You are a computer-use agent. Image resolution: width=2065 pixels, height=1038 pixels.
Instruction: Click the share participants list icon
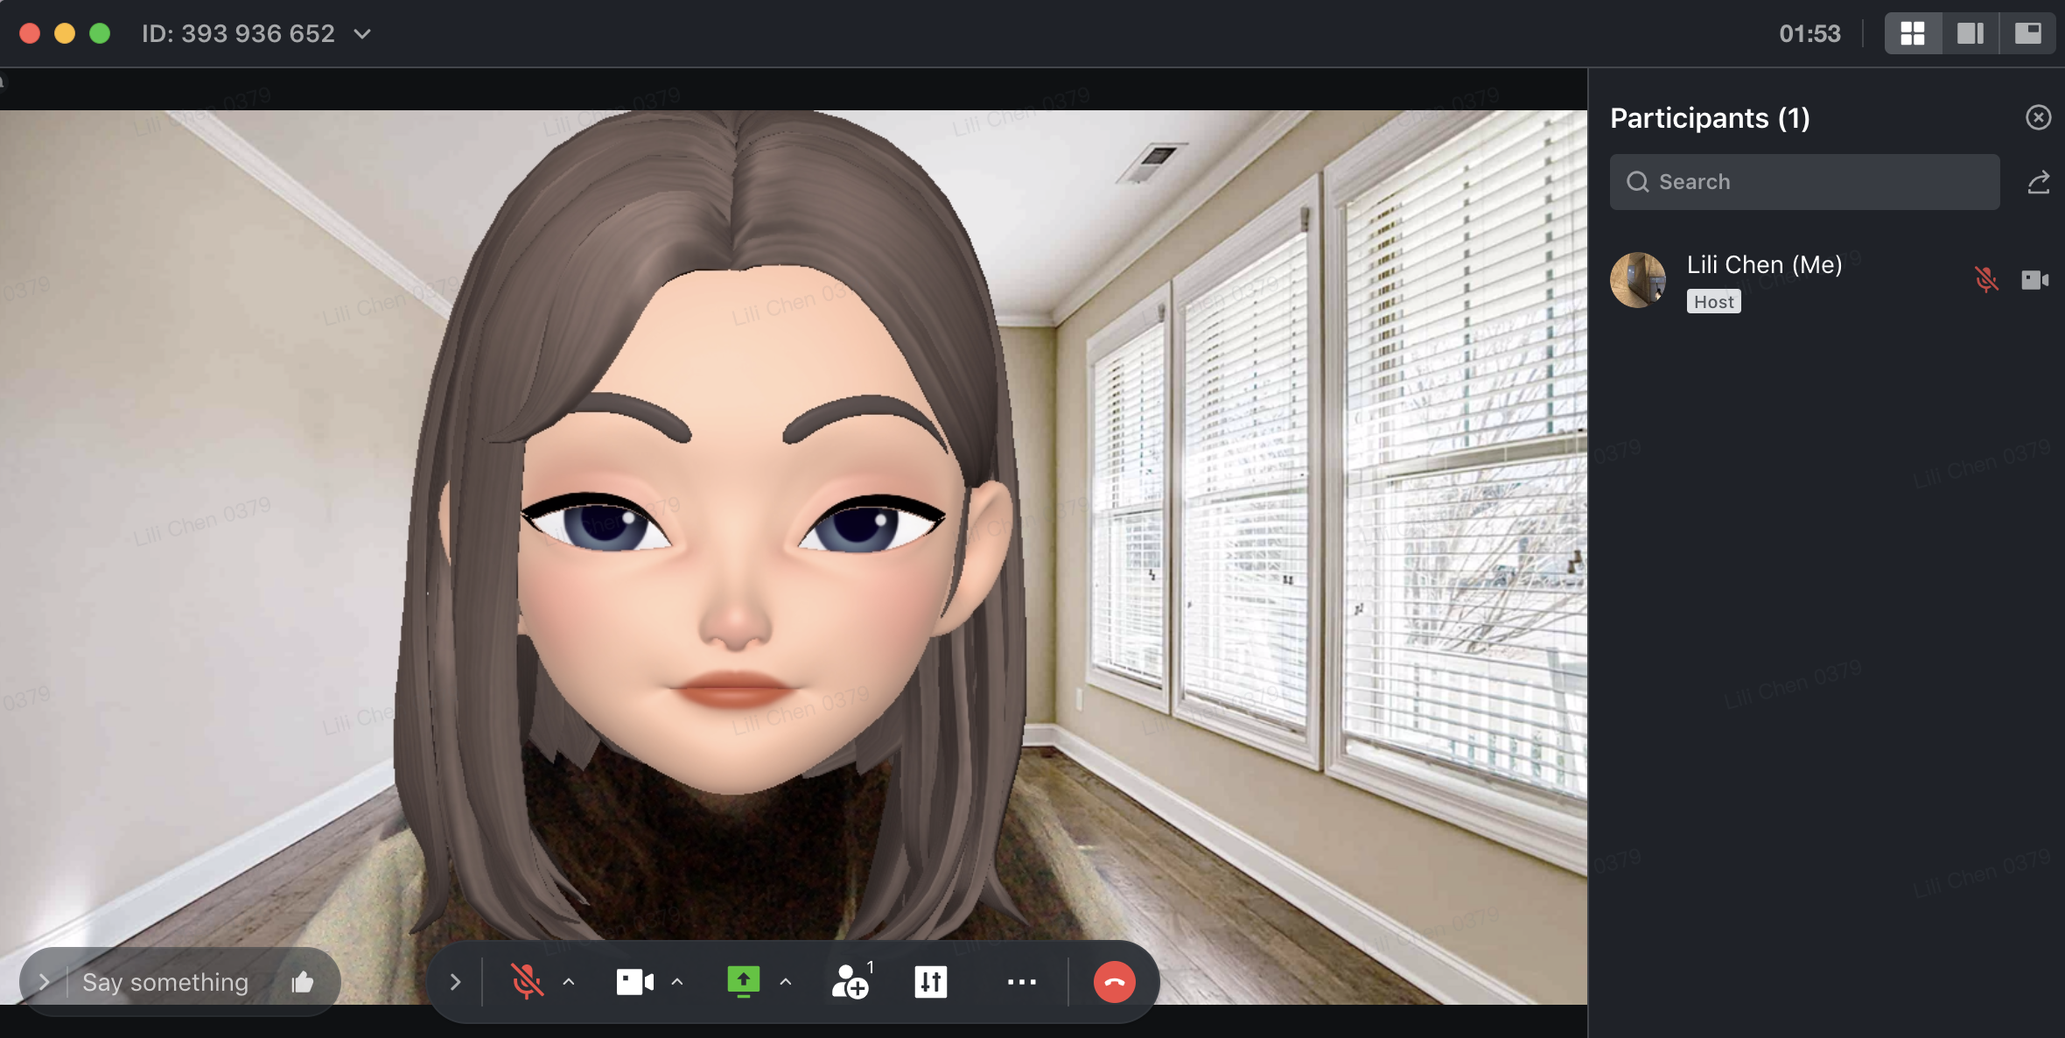2038,182
